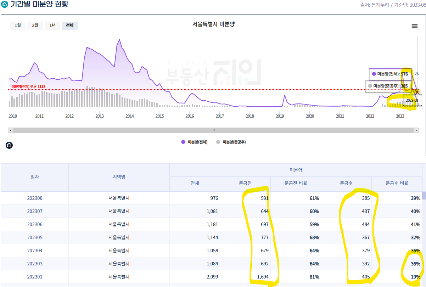Select the 1월 period button
426x287 pixels.
click(18, 26)
